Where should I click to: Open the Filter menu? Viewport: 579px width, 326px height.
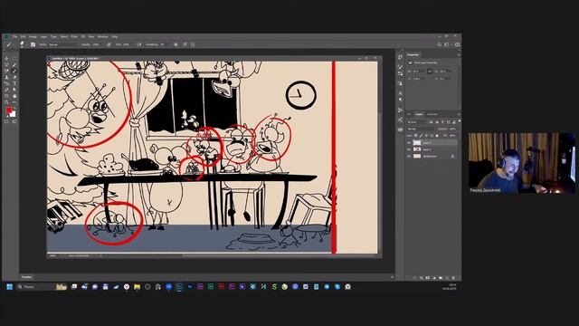tap(74, 36)
